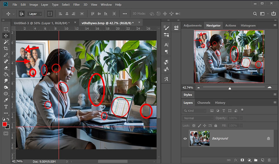The height and width of the screenshot is (164, 279).
Task: Open the Window menu
Action: 106,5
